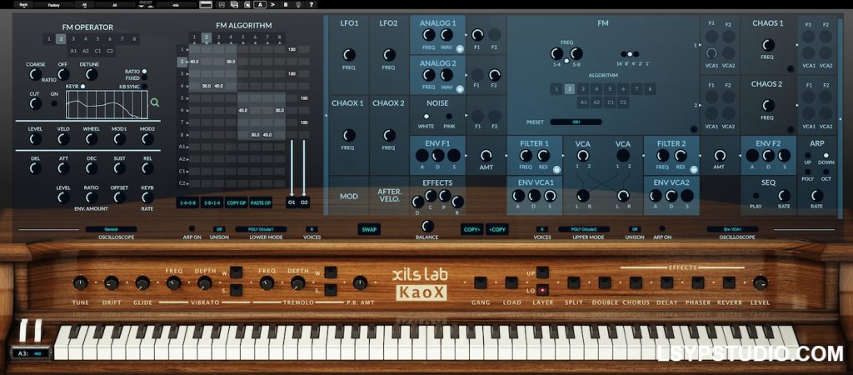Click the SWAP button

(369, 229)
